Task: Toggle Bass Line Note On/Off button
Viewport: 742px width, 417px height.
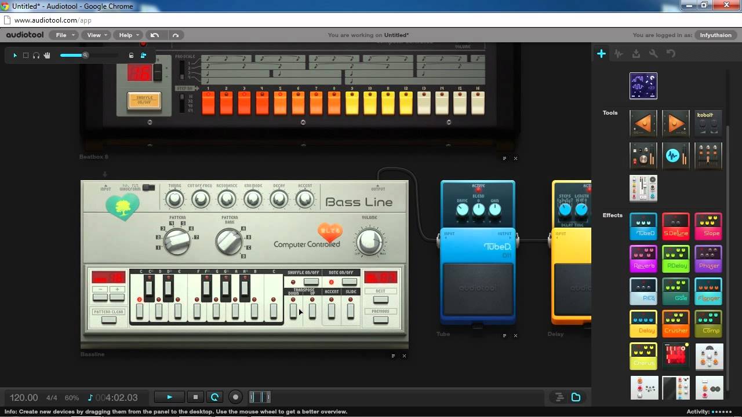Action: (x=349, y=282)
